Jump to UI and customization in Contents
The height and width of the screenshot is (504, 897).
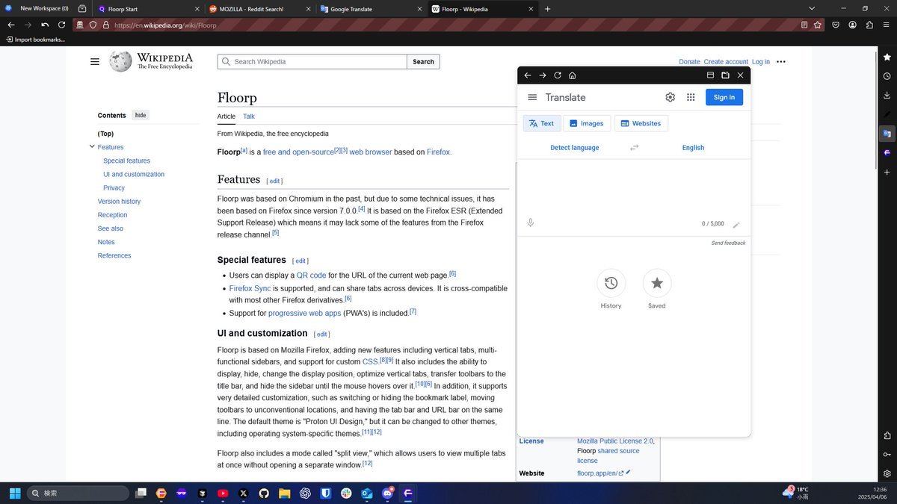(134, 175)
